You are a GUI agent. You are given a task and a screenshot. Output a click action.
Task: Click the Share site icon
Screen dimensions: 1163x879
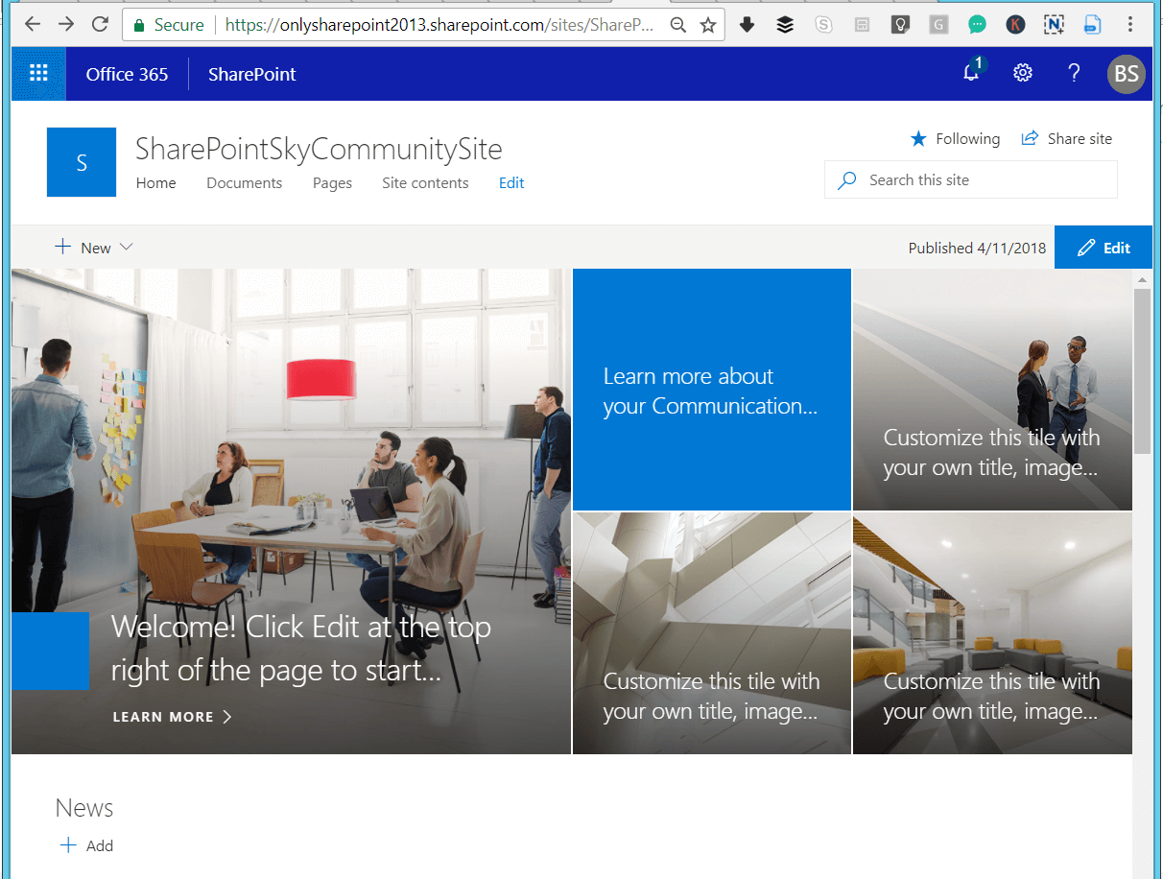[x=1030, y=138]
